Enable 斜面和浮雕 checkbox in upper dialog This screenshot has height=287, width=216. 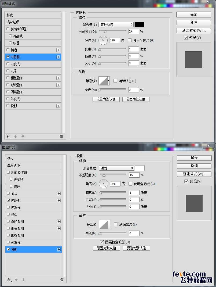(x=8, y=29)
